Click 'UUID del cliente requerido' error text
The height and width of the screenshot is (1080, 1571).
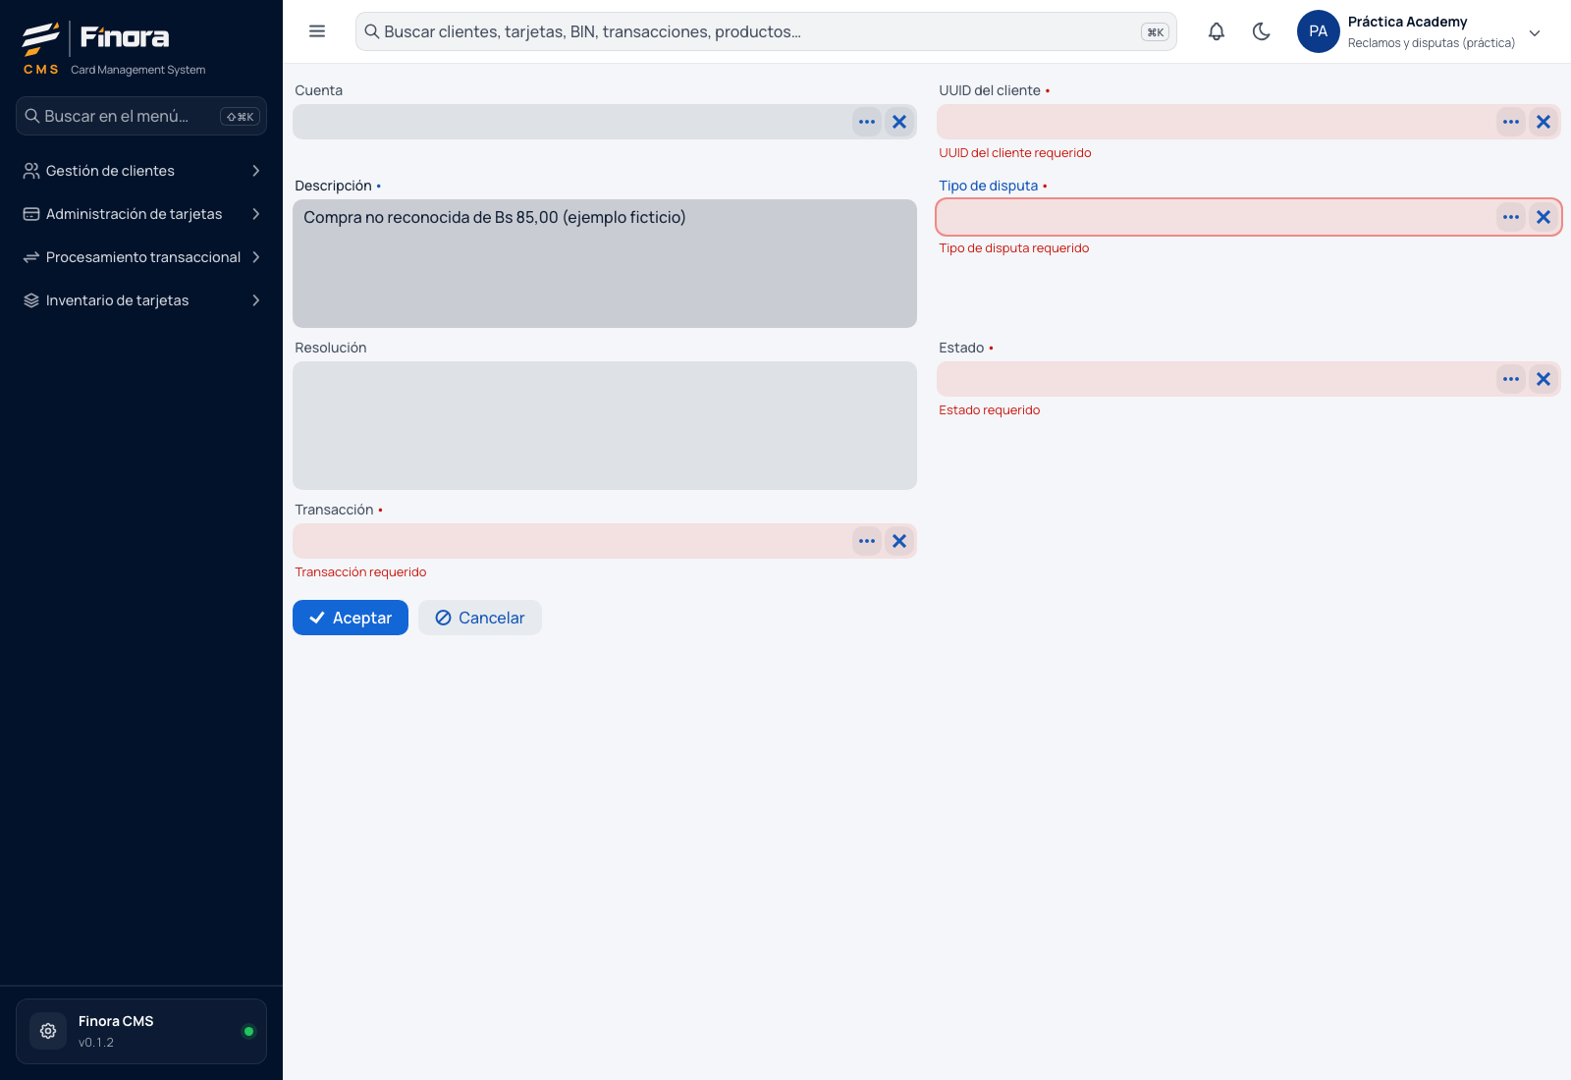(x=1014, y=153)
